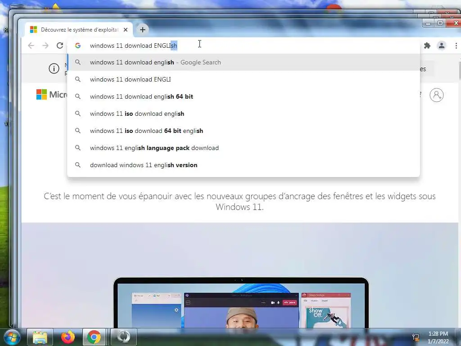461x346 pixels.
Task: Click the network tray icon
Action: point(416,337)
